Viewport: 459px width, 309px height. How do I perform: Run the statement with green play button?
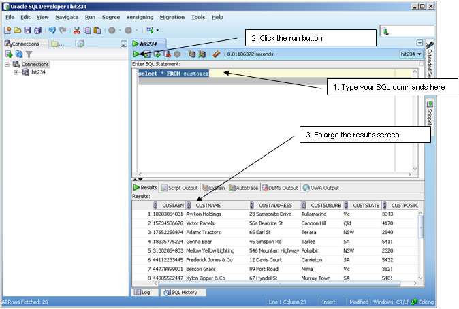[136, 54]
